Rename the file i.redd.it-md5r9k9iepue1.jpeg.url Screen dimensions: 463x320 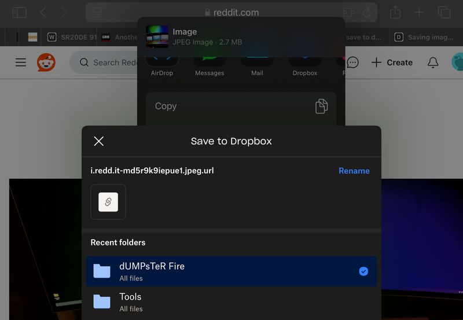click(354, 171)
